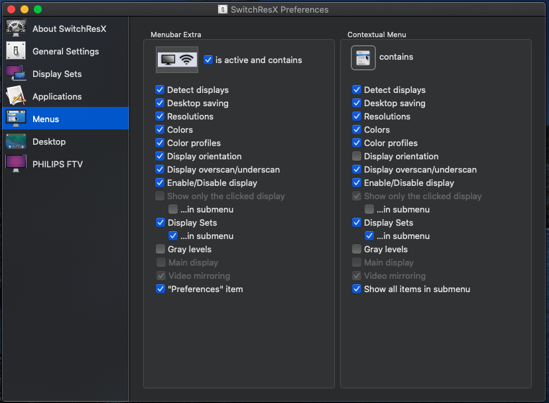Viewport: 549px width, 403px height.
Task: Enable Gray levels in Contextual Menu
Action: [357, 249]
